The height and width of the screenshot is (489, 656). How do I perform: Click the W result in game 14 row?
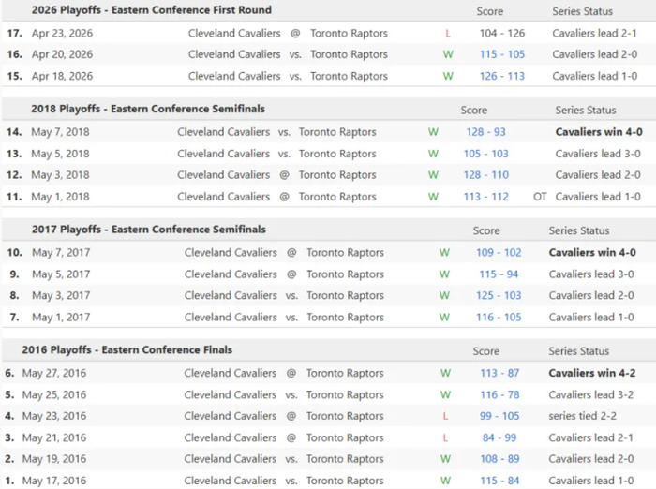[433, 132]
